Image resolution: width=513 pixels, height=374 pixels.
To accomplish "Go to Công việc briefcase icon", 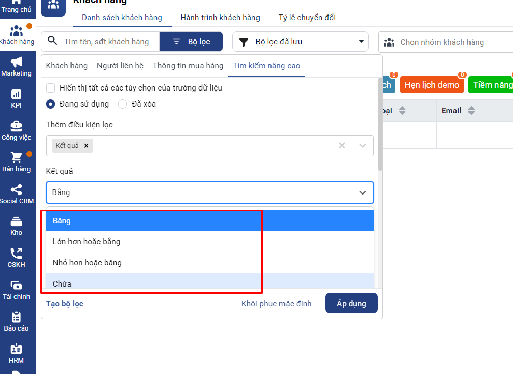I will coord(16,126).
